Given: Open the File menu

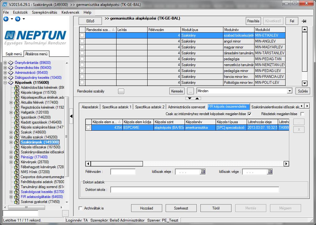Looking at the screenshot, I should 6,12.
